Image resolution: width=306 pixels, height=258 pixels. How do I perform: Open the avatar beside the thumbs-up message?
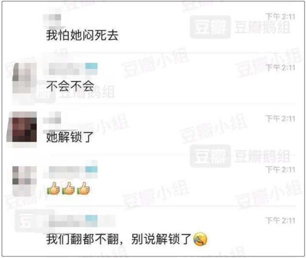24,181
